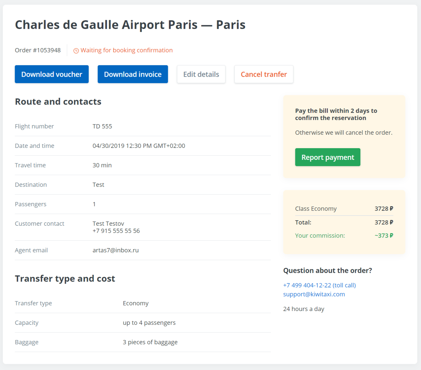Viewport: 421px width, 370px height.
Task: Click the page title Charles de Gaulle Airport Paris
Action: click(130, 25)
